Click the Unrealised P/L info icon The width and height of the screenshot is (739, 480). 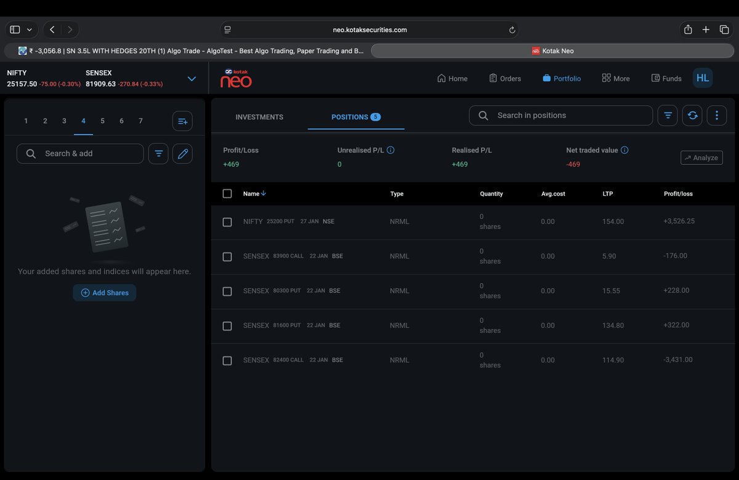click(390, 150)
